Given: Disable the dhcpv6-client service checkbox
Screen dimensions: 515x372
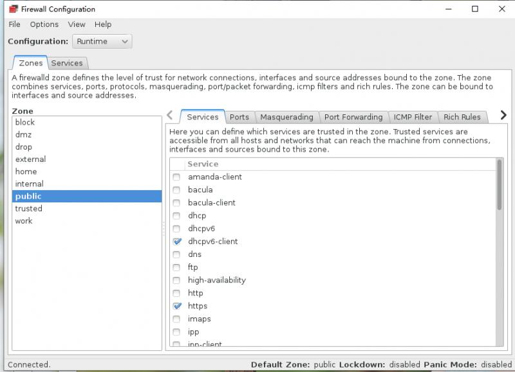Looking at the screenshot, I should (x=177, y=242).
